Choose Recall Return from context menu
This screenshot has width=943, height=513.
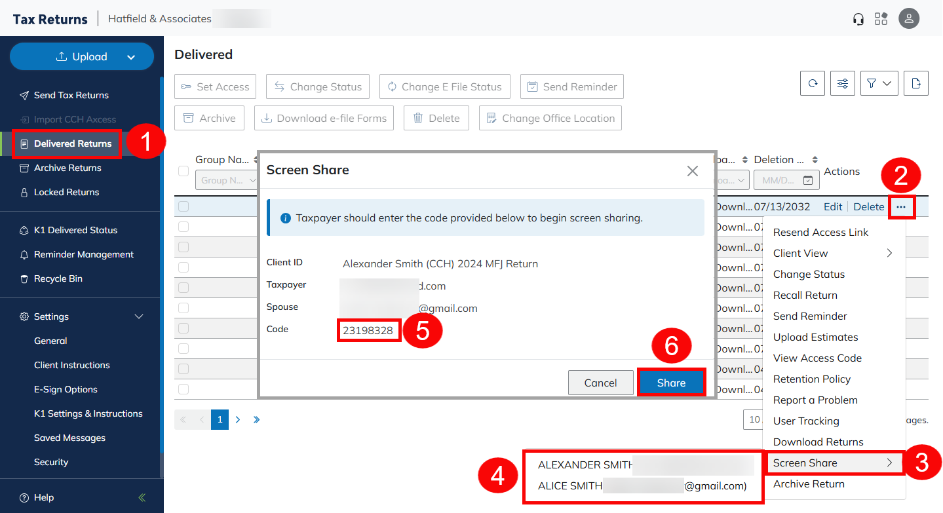805,295
